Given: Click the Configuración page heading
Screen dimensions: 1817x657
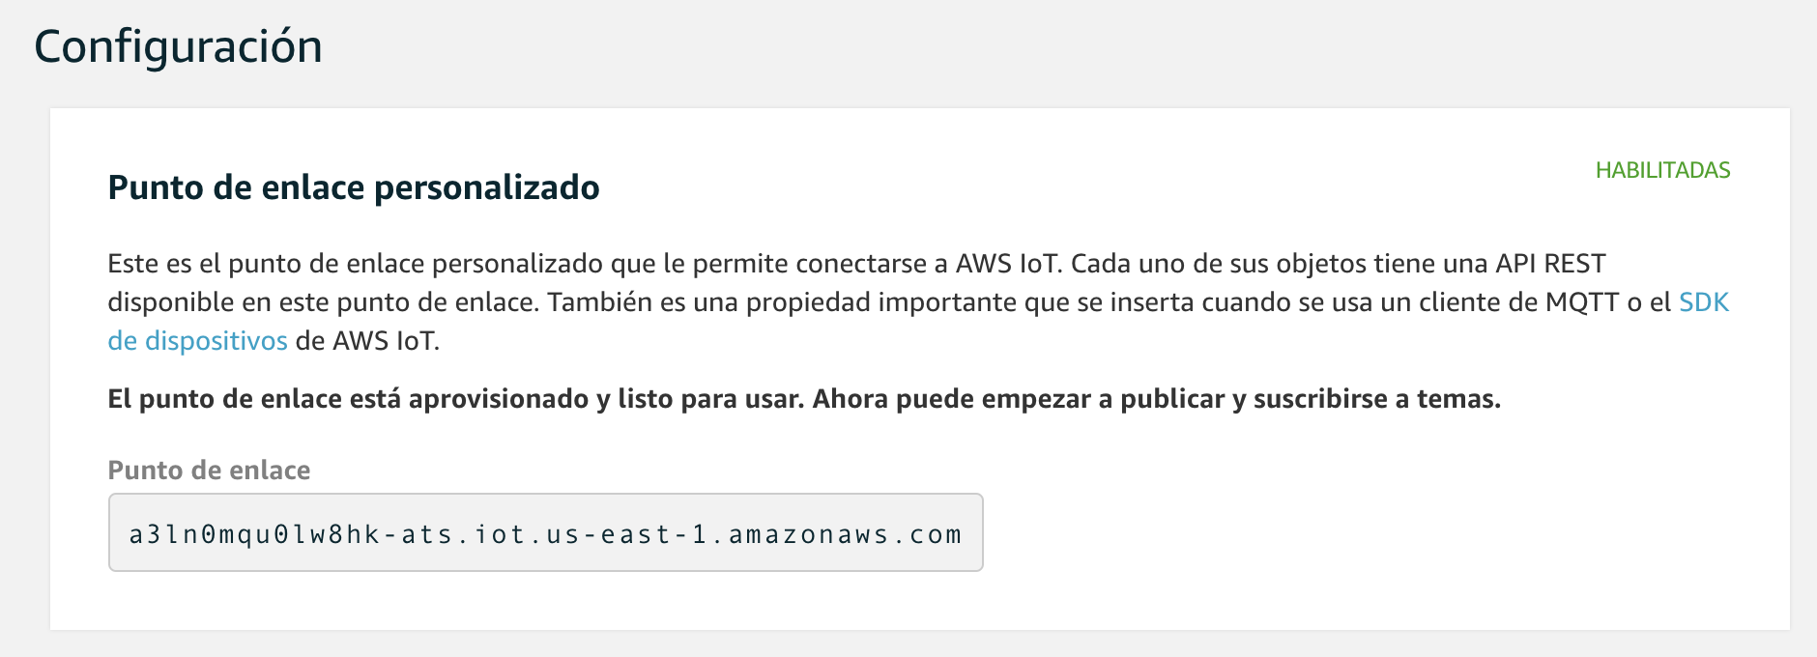Looking at the screenshot, I should click(x=179, y=46).
